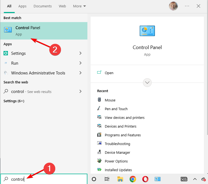Open the Control Panel best match result
The height and width of the screenshot is (184, 208).
click(44, 31)
